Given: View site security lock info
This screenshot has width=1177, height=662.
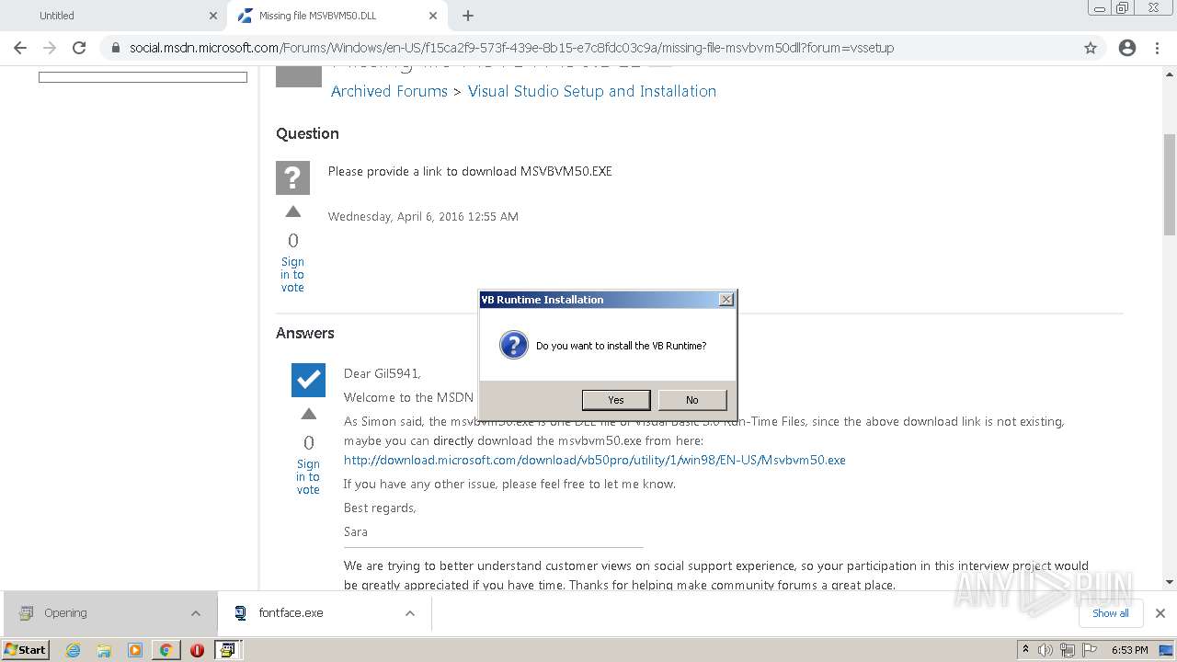Looking at the screenshot, I should 116,48.
